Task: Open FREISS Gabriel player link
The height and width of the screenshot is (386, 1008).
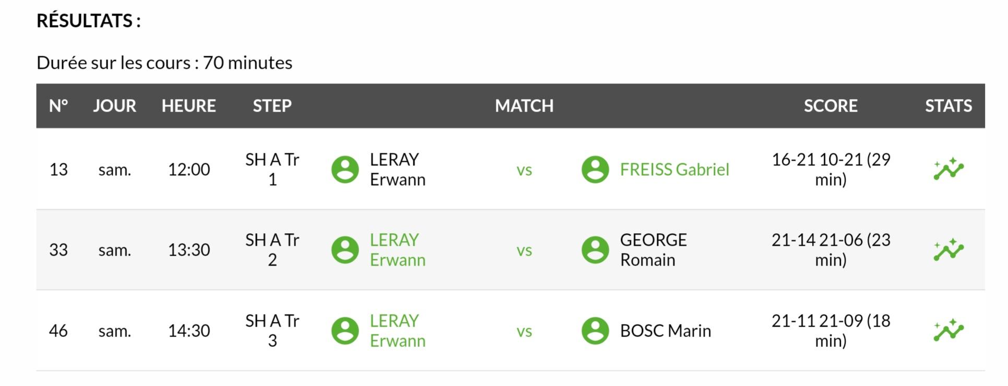Action: (674, 170)
